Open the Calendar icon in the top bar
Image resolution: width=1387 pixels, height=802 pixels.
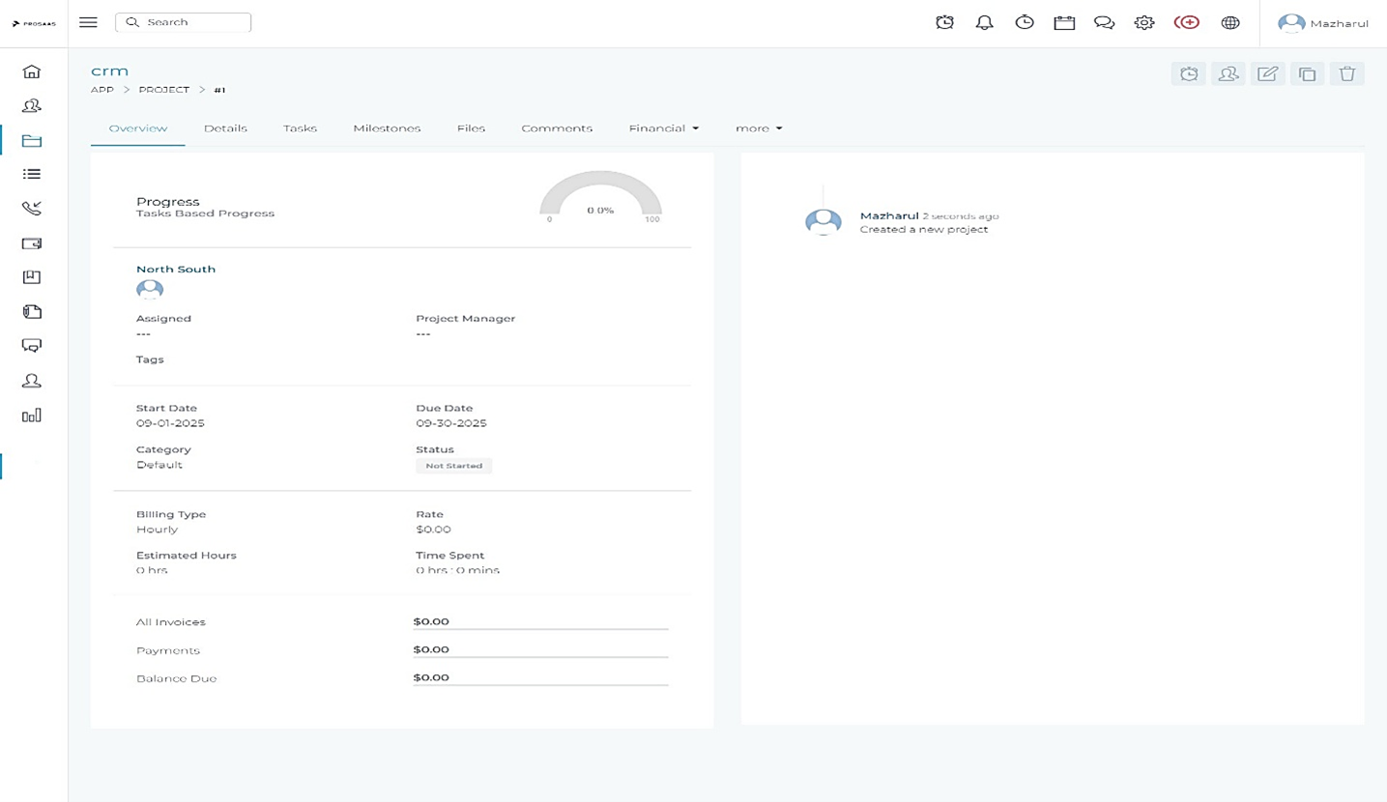[x=1064, y=21]
